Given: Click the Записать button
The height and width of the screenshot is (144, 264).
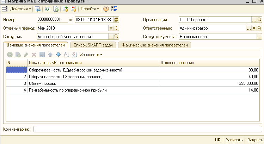Looking at the screenshot, I should [234, 140].
